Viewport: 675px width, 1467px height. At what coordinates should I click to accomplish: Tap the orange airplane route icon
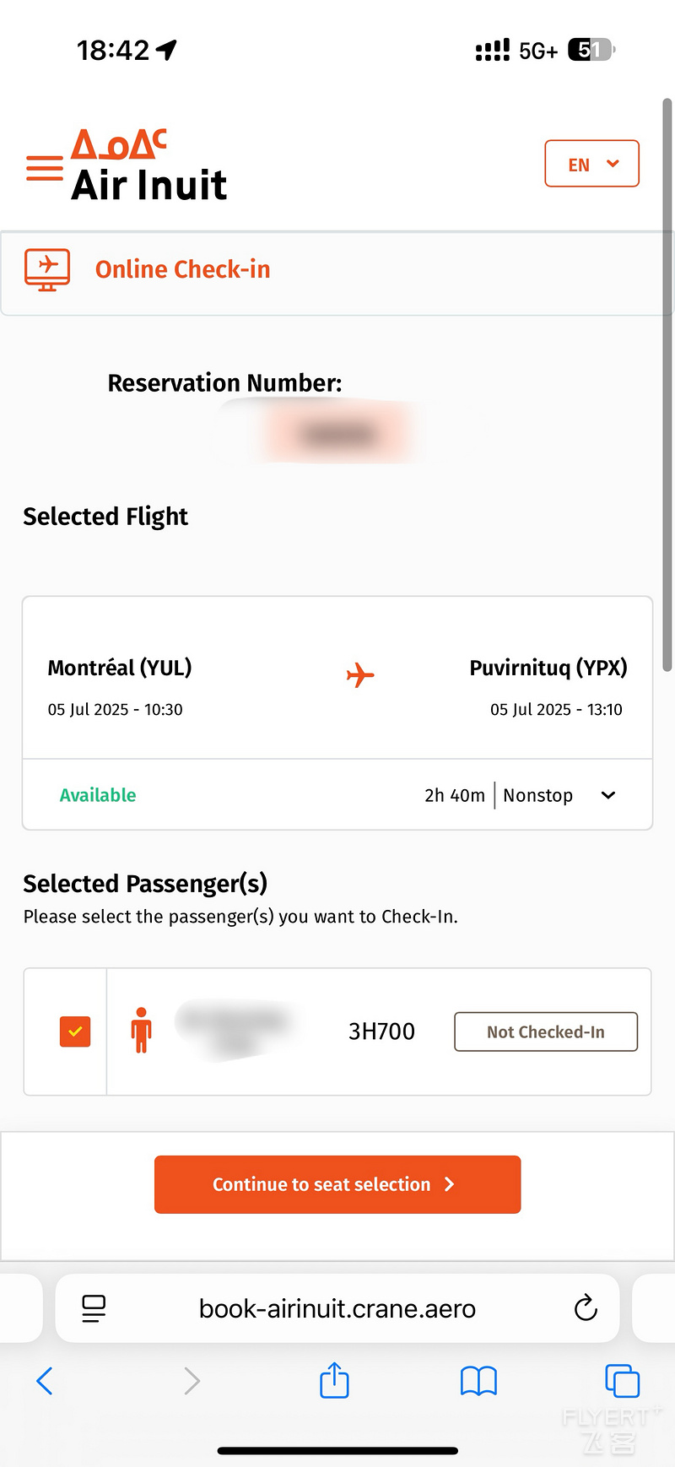[360, 675]
